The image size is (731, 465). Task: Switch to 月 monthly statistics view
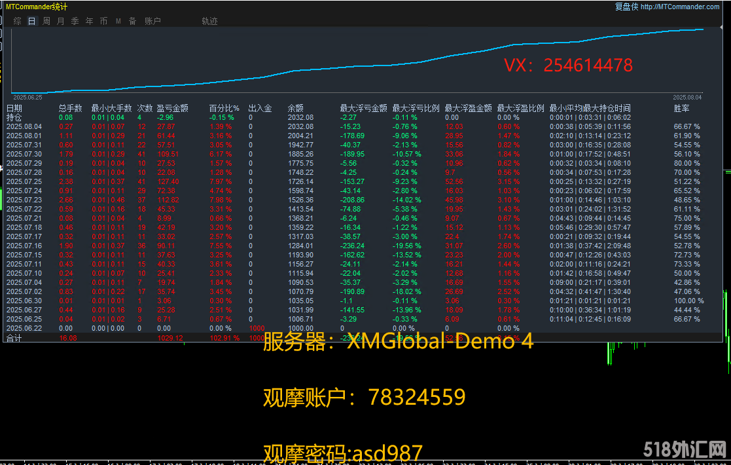click(61, 21)
